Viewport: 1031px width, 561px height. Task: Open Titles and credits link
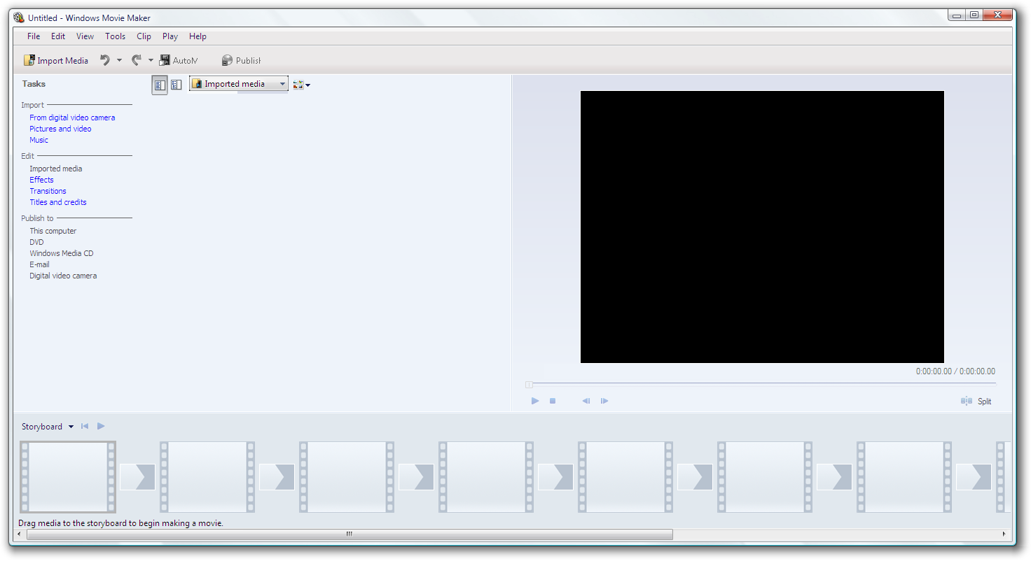[x=58, y=202]
